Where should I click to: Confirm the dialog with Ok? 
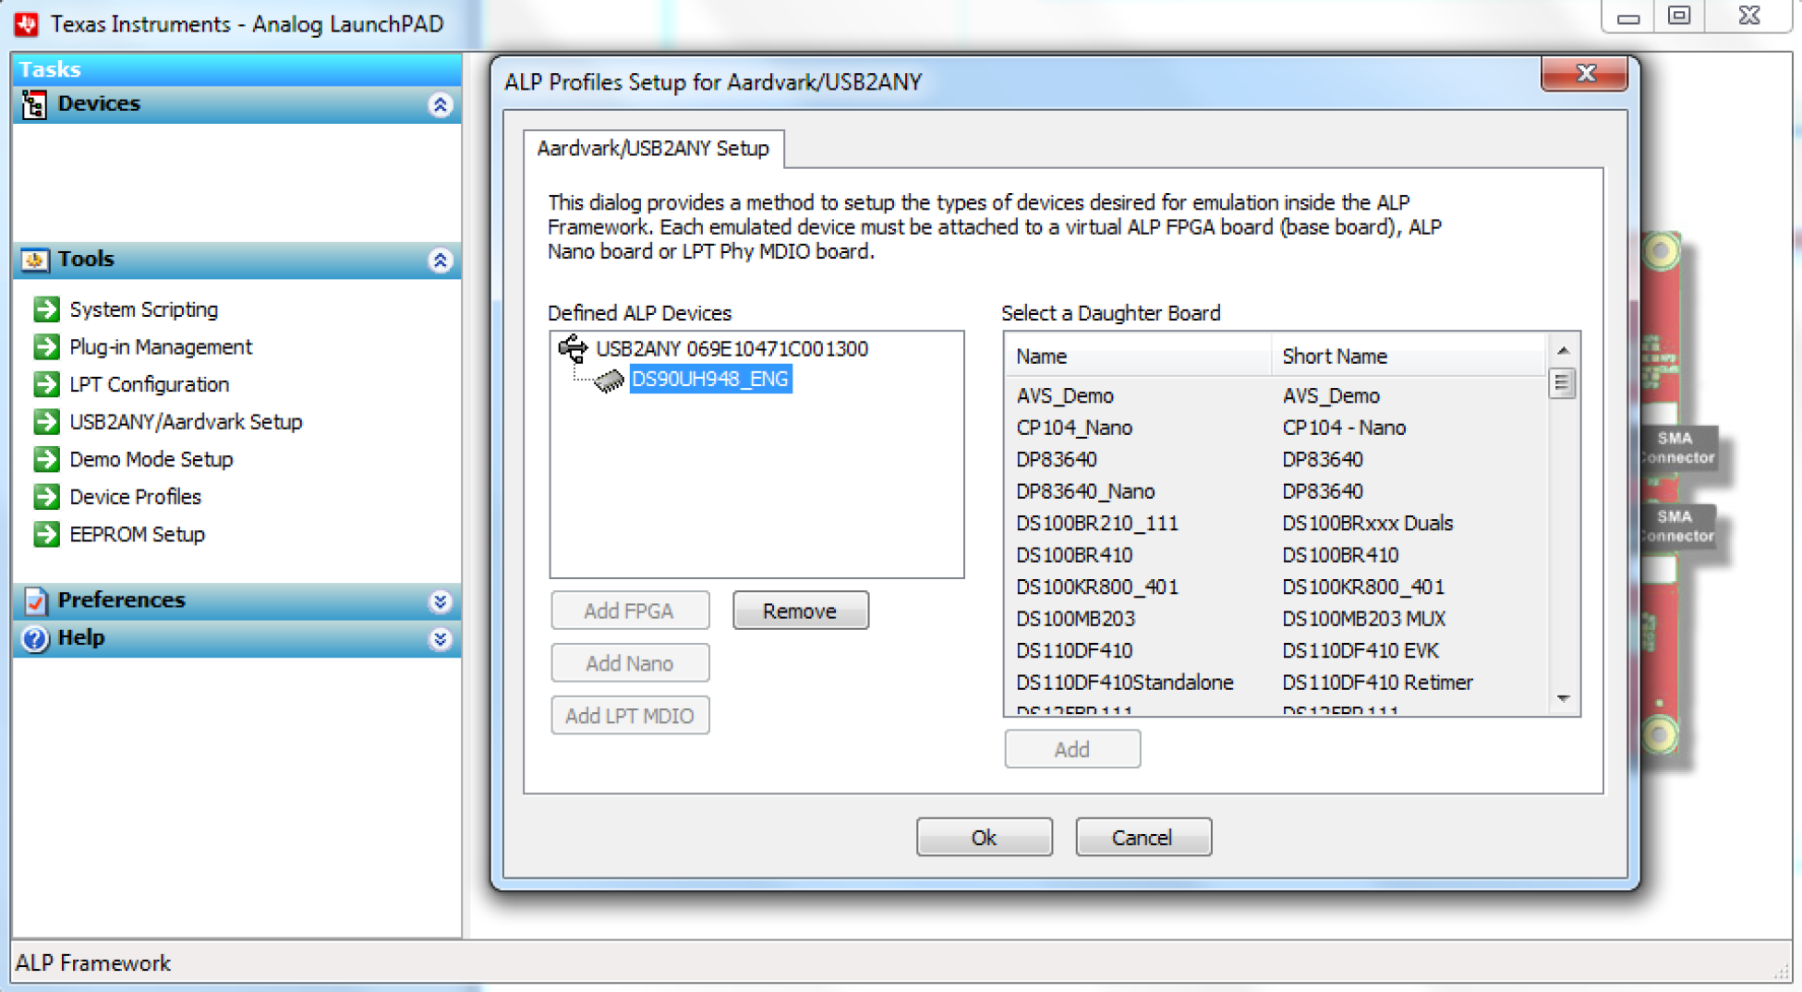click(x=985, y=838)
